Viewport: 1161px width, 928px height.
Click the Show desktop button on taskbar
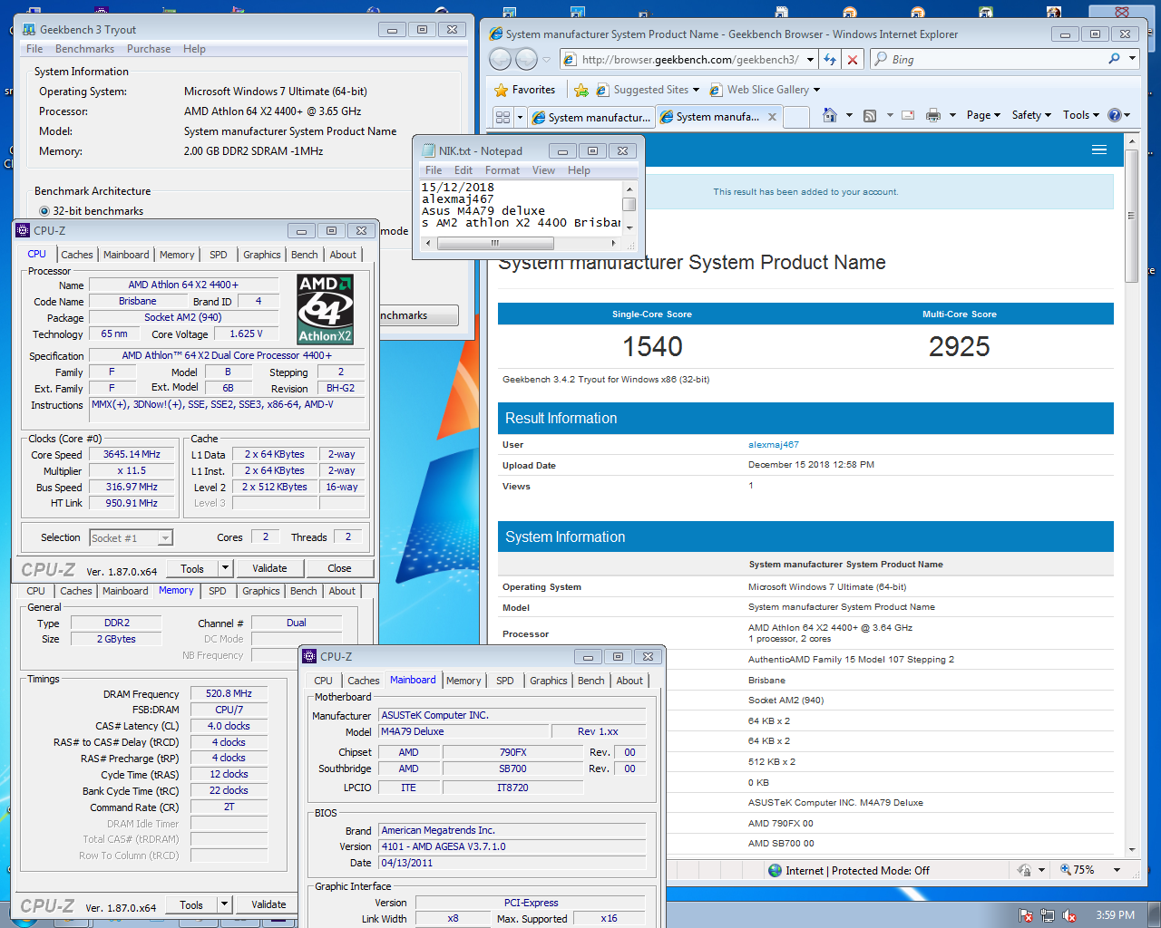[x=1154, y=915]
